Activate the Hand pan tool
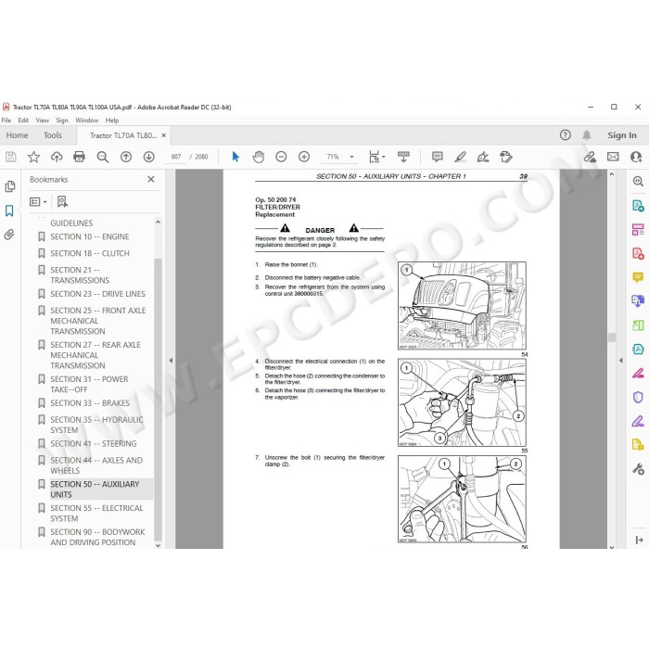 (259, 157)
